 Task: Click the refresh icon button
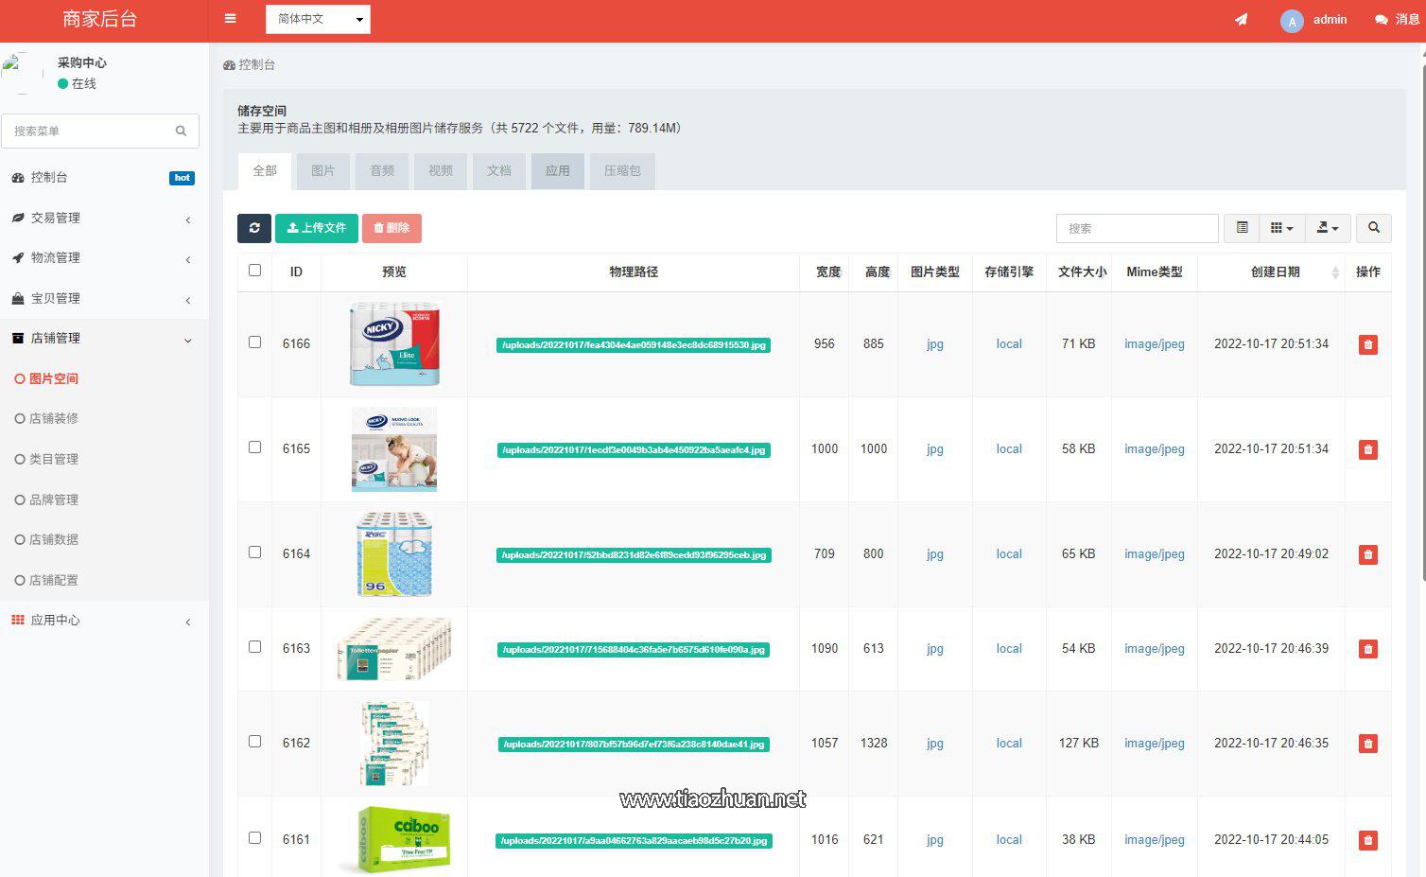pos(254,228)
